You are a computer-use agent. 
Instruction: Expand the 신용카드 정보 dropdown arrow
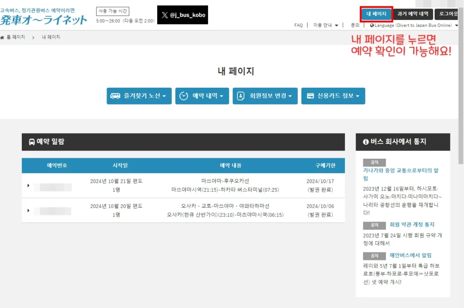pyautogui.click(x=358, y=96)
